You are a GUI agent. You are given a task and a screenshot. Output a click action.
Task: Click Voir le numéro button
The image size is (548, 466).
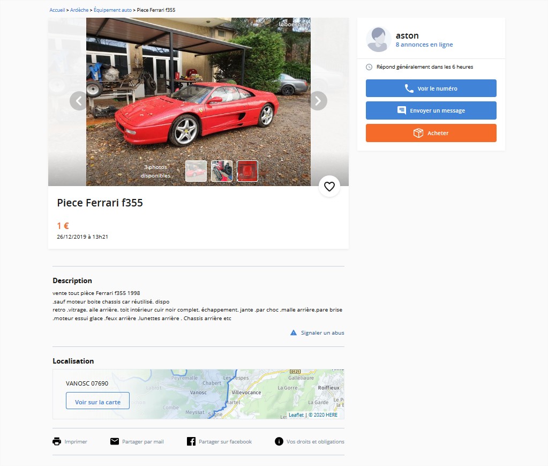431,88
